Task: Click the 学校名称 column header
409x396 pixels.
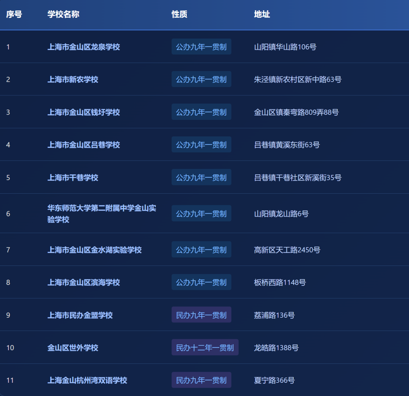Action: pyautogui.click(x=63, y=14)
